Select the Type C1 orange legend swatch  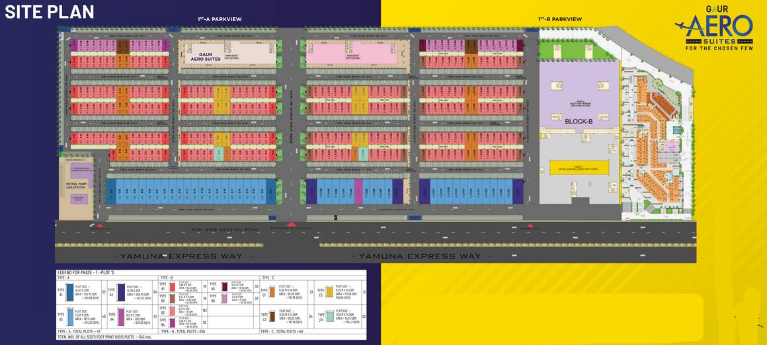pos(272,292)
